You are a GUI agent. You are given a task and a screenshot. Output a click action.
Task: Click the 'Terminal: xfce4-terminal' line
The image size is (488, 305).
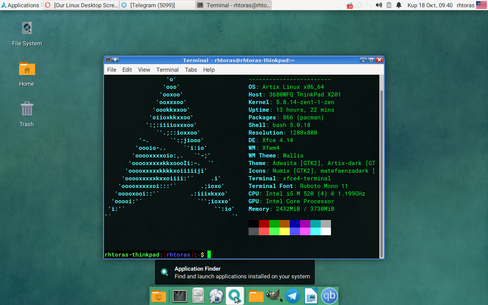coord(290,178)
